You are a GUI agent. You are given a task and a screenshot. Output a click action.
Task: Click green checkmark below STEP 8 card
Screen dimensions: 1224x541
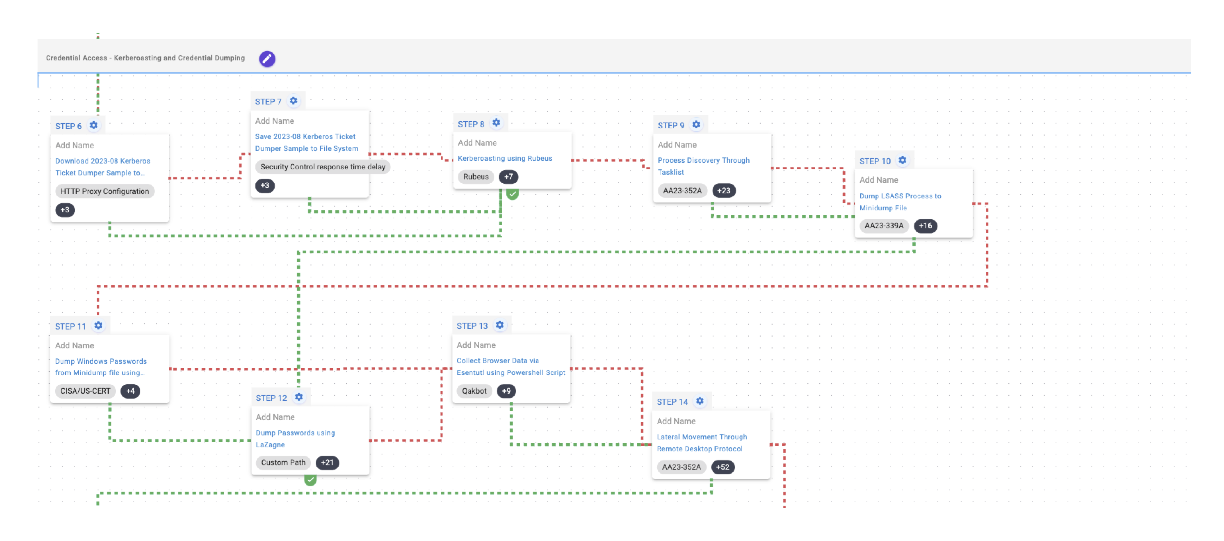pyautogui.click(x=512, y=194)
